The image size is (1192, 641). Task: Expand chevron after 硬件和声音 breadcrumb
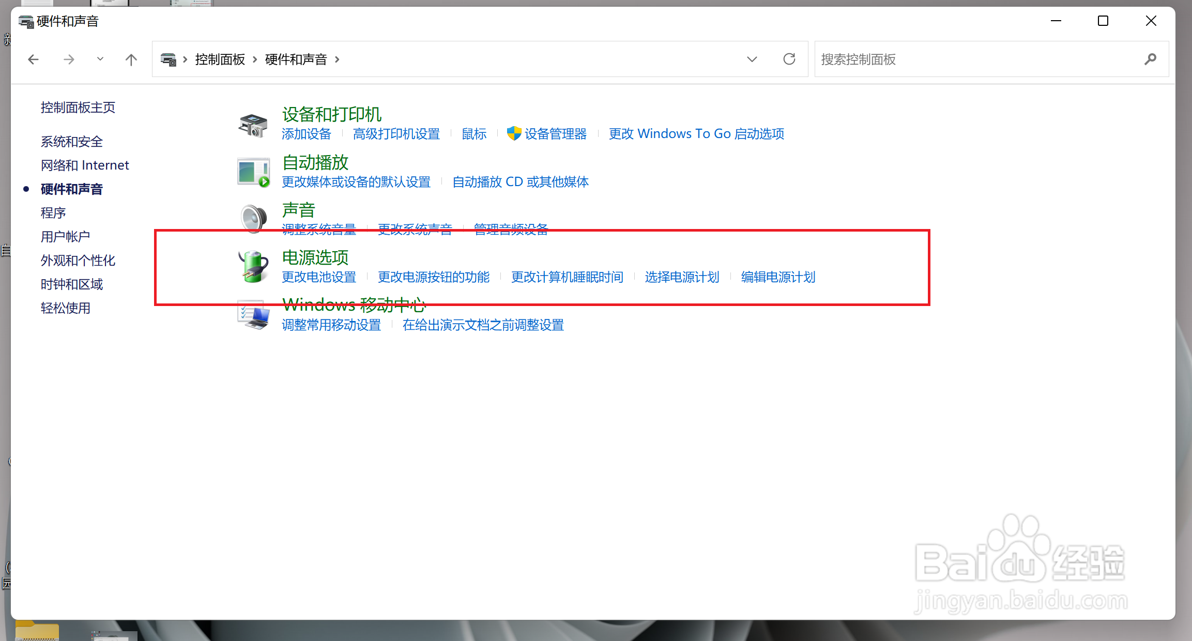337,59
